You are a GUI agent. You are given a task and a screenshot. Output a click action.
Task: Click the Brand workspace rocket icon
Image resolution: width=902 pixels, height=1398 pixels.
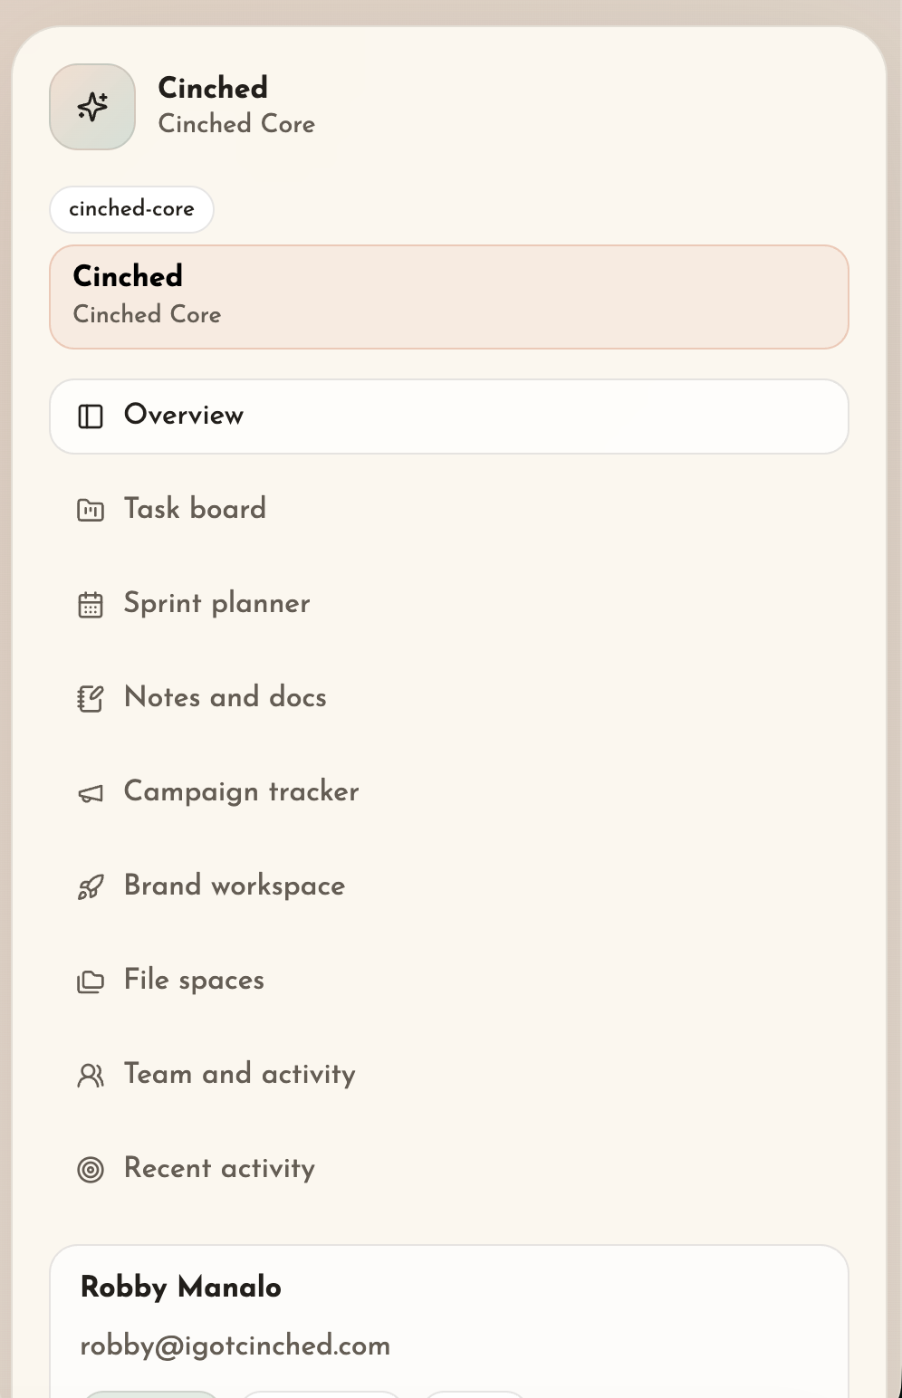91,887
